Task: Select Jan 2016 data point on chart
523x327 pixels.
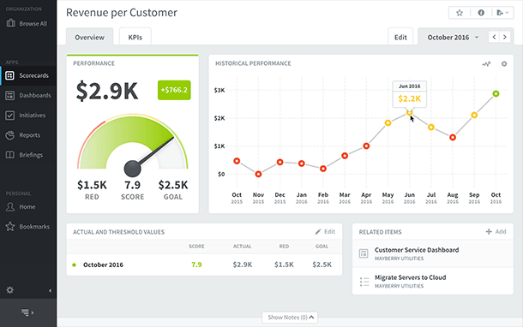Action: point(302,163)
